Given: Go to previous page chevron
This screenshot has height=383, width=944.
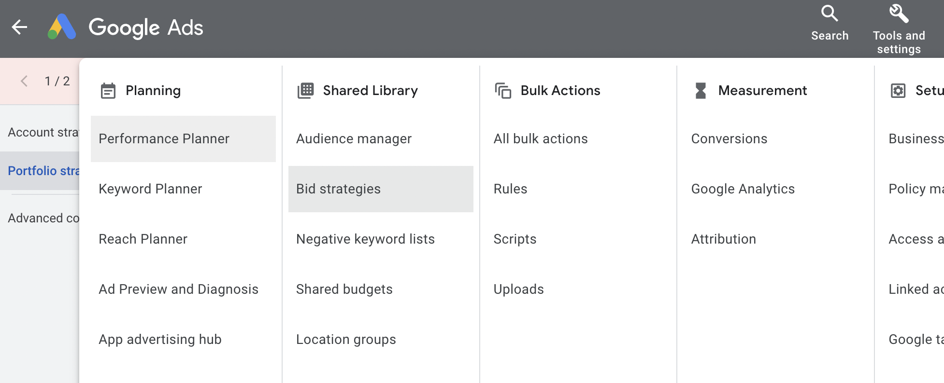Looking at the screenshot, I should (x=24, y=81).
